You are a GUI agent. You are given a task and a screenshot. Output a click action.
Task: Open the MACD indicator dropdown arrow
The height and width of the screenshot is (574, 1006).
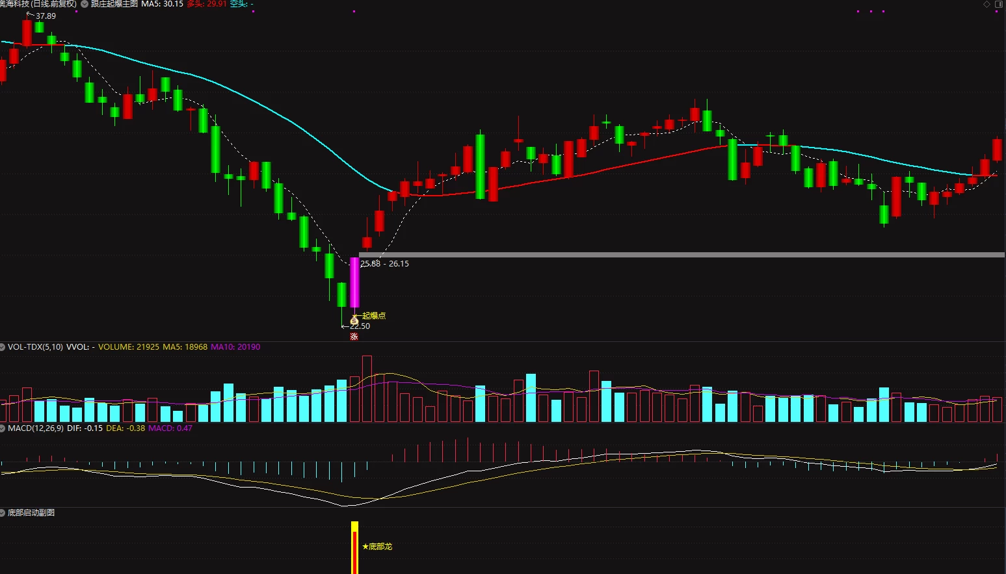[x=3, y=428]
